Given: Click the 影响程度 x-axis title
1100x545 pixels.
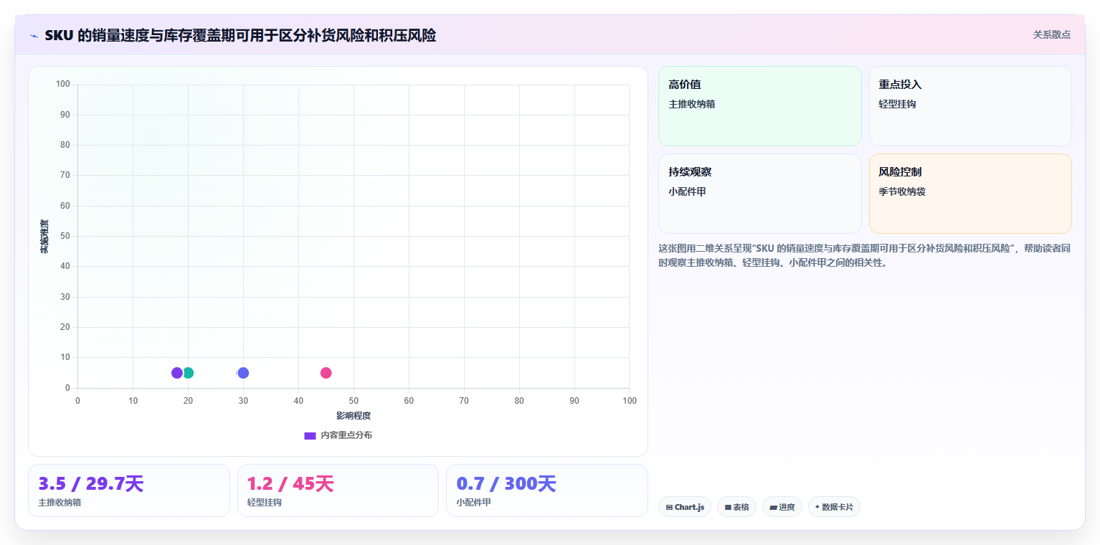Looking at the screenshot, I should pyautogui.click(x=354, y=416).
